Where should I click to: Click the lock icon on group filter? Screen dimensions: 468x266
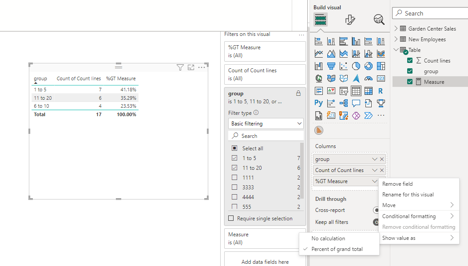(298, 94)
